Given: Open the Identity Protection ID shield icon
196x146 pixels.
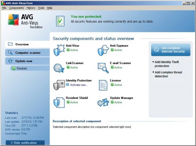Looking at the screenshot, I should pyautogui.click(x=59, y=85).
